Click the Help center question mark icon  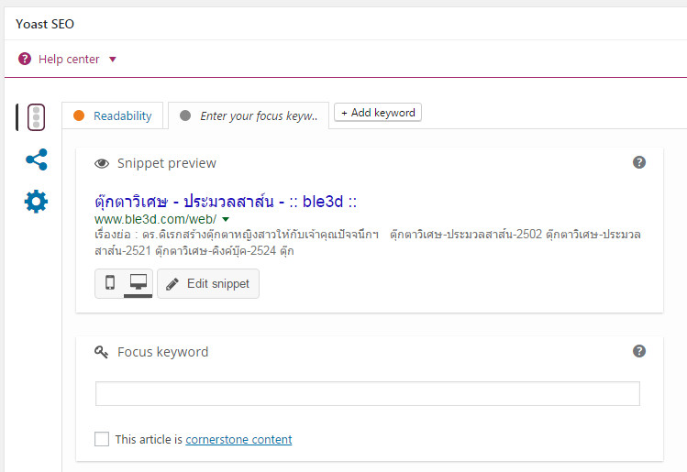click(x=25, y=59)
